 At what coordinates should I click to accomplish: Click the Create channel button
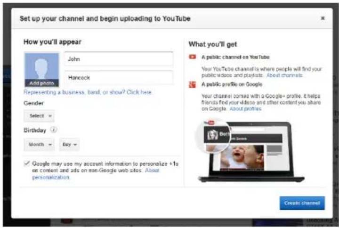302,203
